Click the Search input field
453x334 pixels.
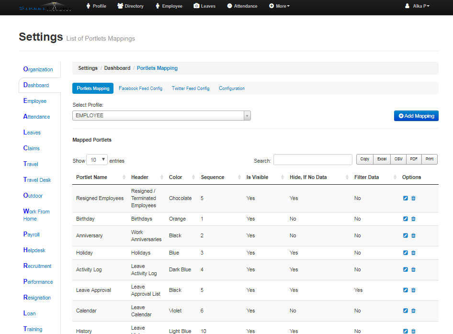click(x=313, y=160)
